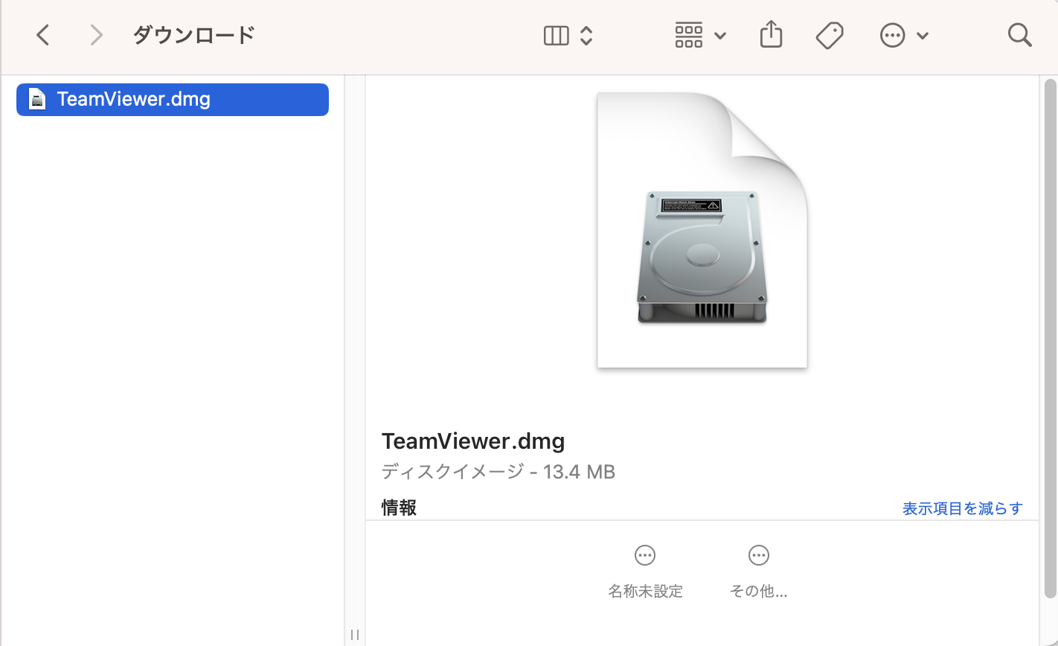Click the grid grouping icon
The image size is (1058, 646).
pos(688,35)
